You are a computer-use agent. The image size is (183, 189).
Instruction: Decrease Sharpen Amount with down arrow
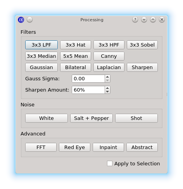pos(107,92)
